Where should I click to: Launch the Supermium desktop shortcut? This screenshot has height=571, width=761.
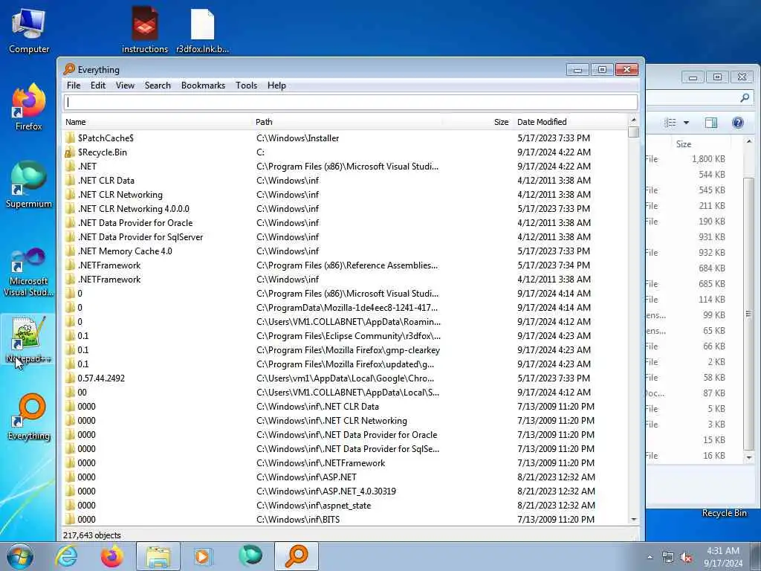coord(29,184)
